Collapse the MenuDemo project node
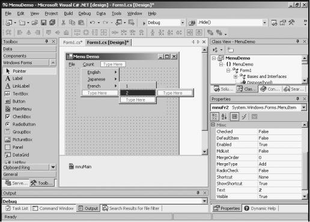 (x=214, y=58)
